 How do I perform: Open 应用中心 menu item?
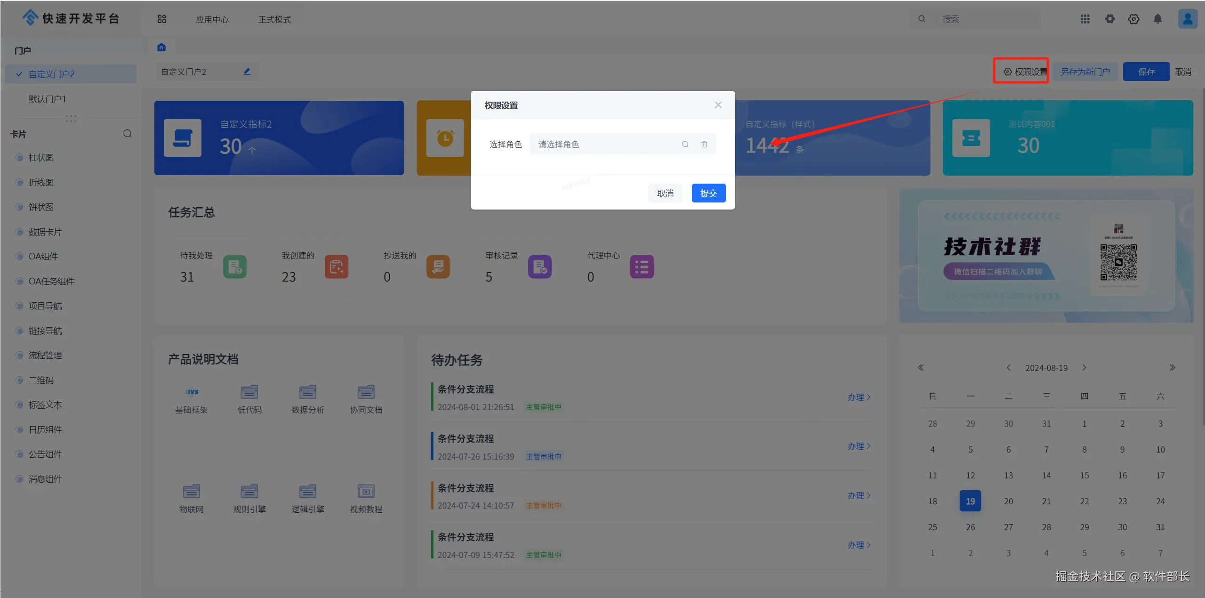click(212, 19)
